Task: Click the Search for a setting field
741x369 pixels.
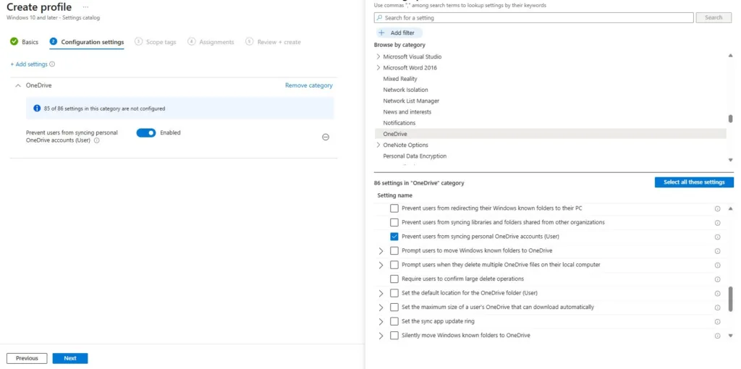Action: tap(533, 17)
